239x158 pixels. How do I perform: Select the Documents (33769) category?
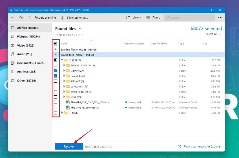[30, 63]
